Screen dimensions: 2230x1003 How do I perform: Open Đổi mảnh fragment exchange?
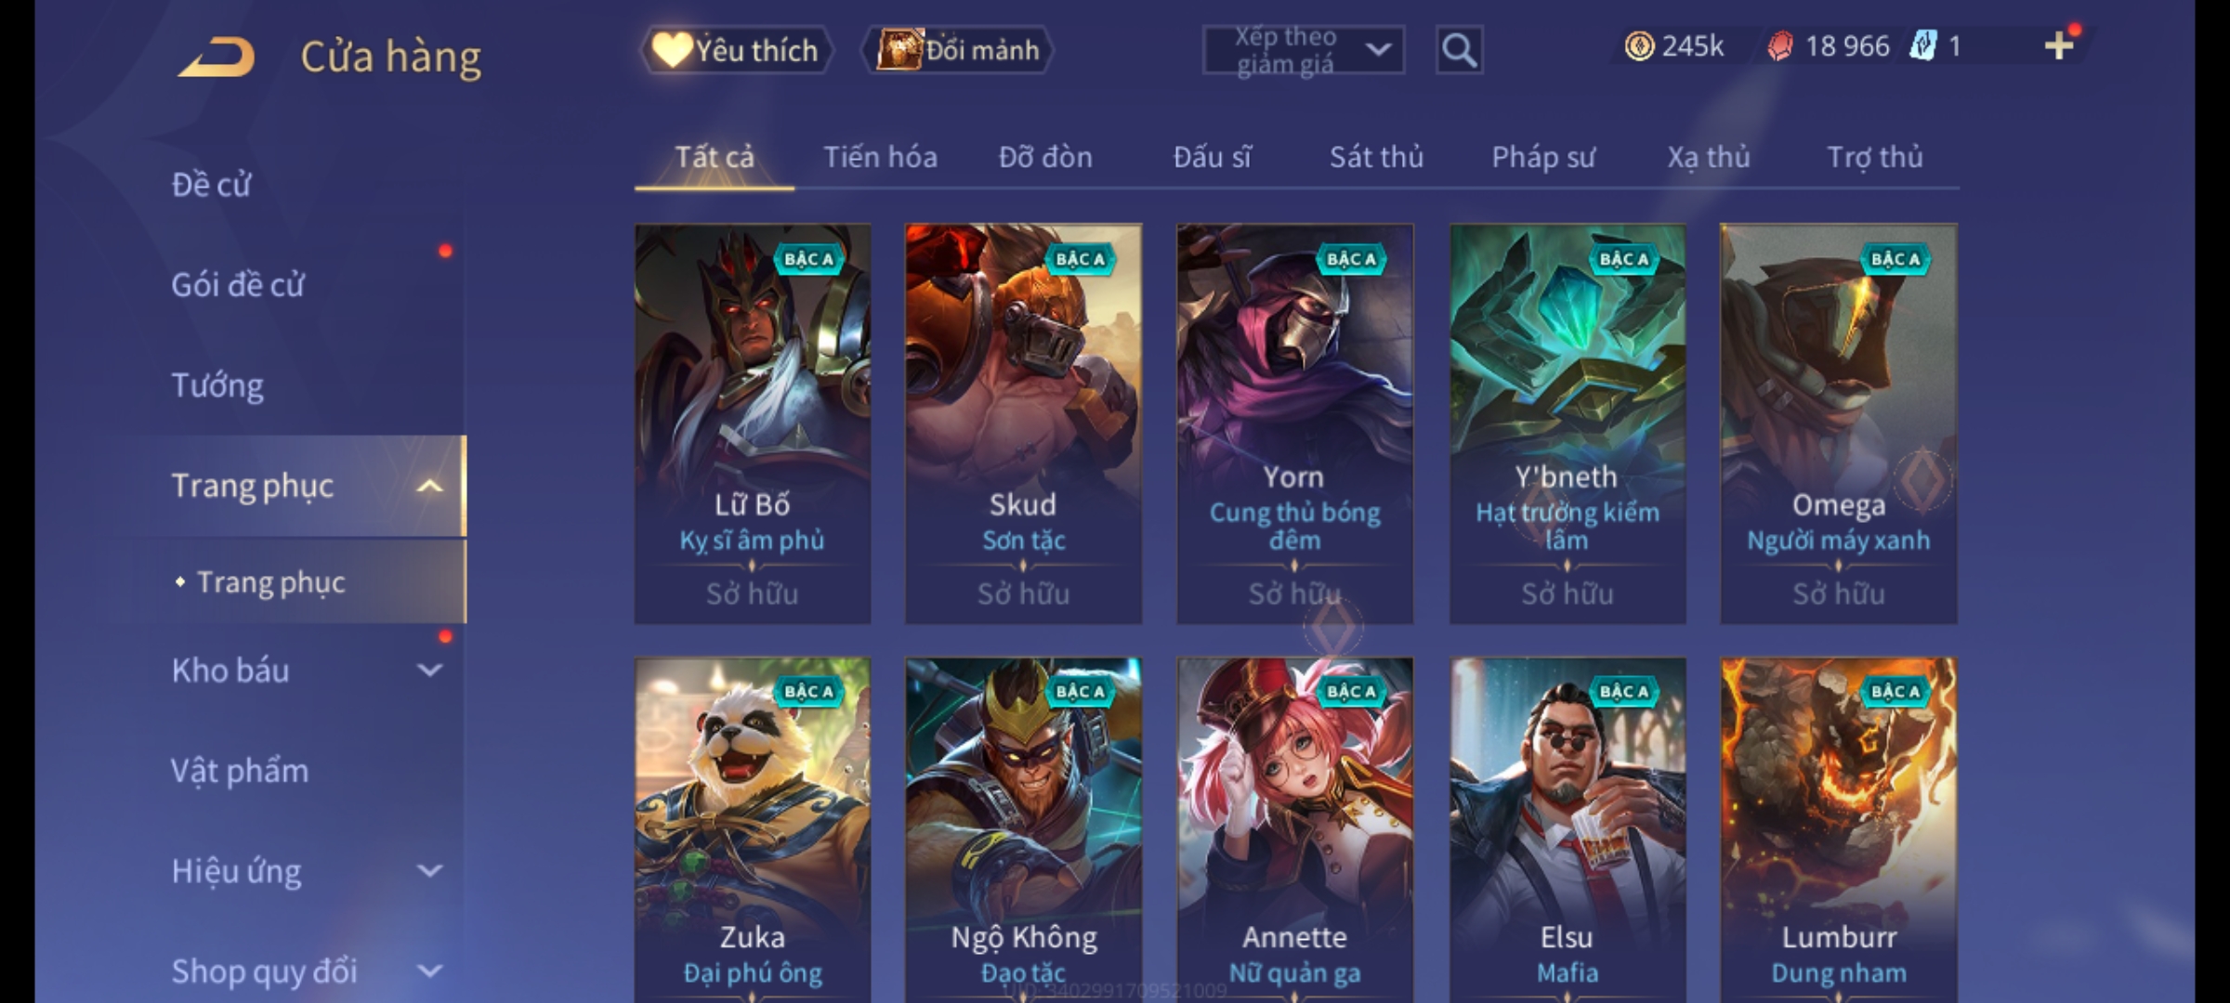[x=958, y=50]
